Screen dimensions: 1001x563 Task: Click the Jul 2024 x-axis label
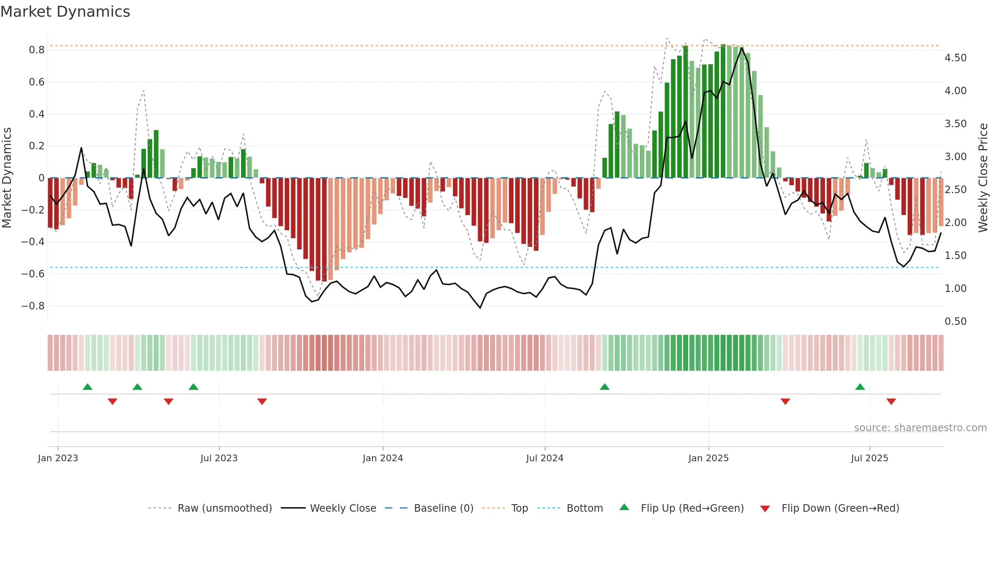[x=545, y=458]
